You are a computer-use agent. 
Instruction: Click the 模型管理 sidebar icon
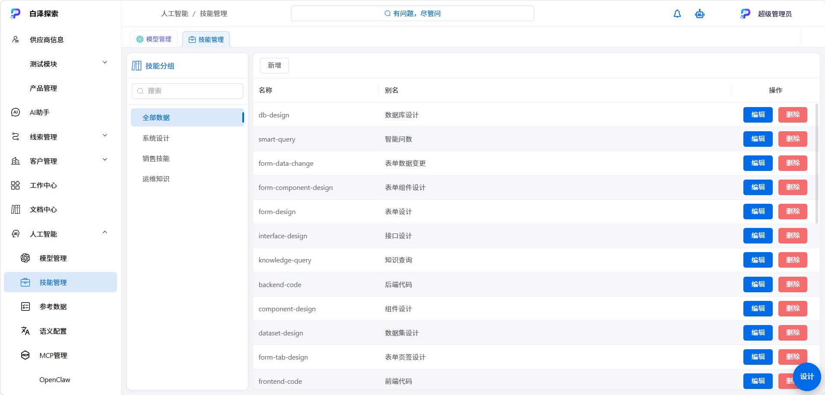point(25,258)
